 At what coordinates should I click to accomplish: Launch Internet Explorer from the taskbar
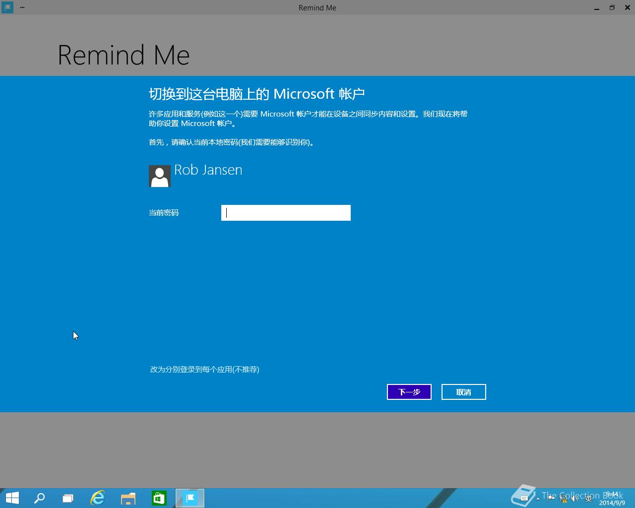pos(98,498)
